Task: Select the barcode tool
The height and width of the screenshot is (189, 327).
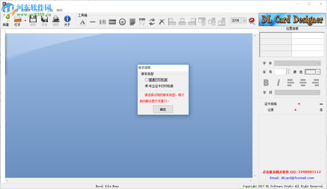Action: click(102, 22)
